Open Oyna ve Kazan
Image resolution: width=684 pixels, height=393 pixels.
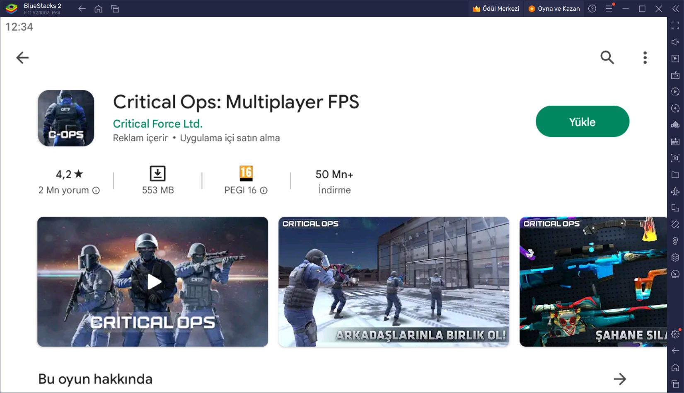tap(554, 9)
